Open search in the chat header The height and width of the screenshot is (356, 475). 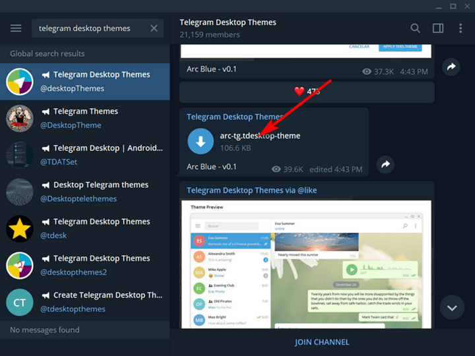(x=416, y=28)
